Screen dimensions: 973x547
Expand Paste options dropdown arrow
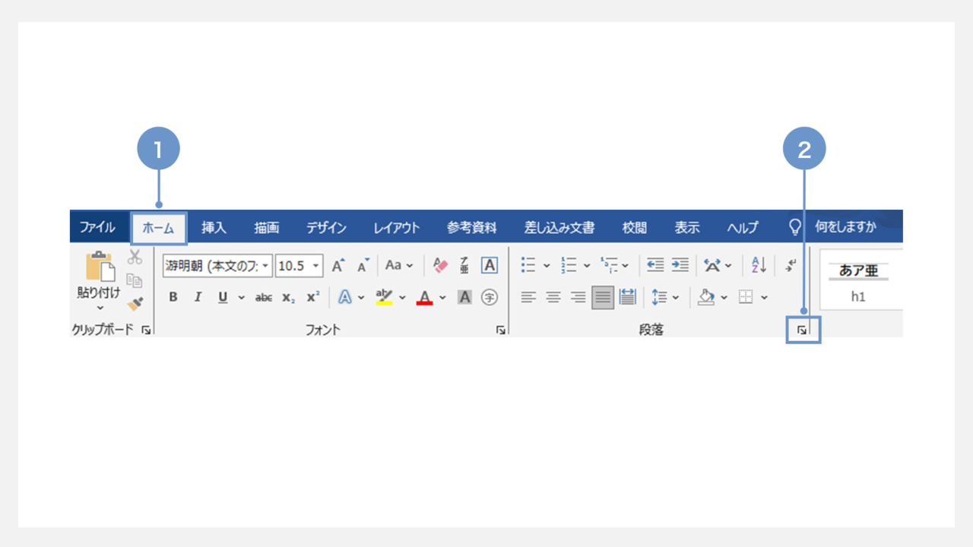100,308
